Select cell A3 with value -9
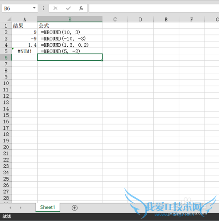Screen dimensions: 219x221 (x=25, y=38)
